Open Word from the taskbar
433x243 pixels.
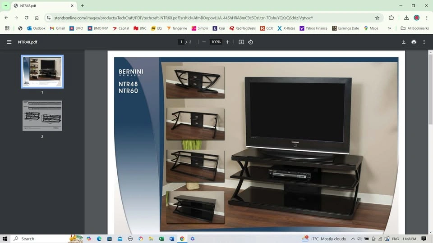172,238
